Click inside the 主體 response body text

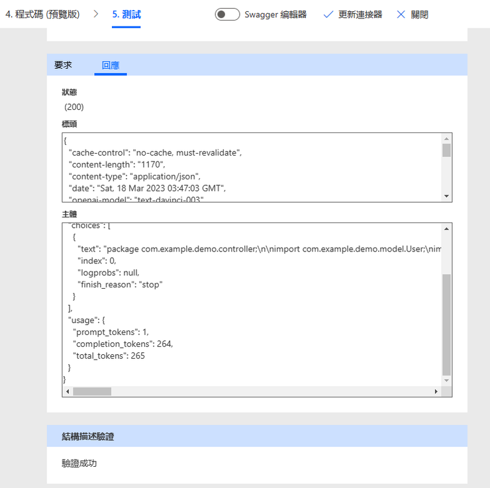tap(252, 305)
